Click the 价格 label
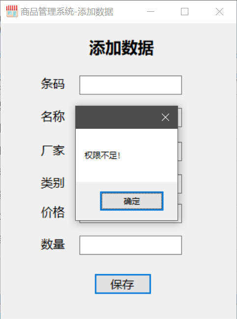The height and width of the screenshot is (319, 237). coord(53,212)
